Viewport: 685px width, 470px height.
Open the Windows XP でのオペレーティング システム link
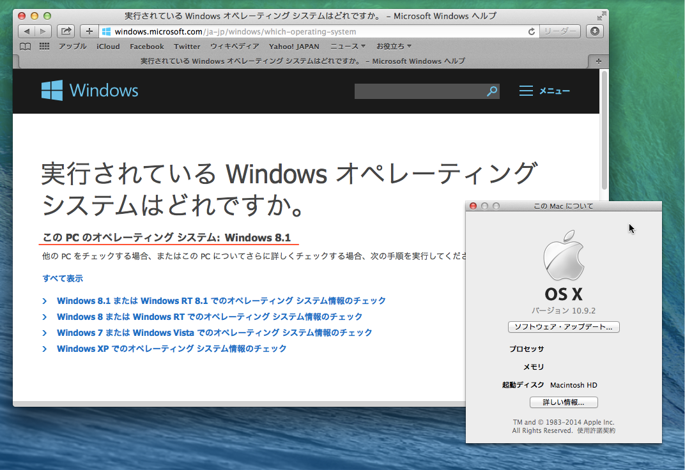172,349
